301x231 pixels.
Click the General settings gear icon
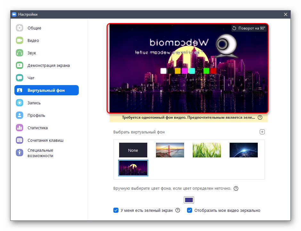click(x=20, y=28)
